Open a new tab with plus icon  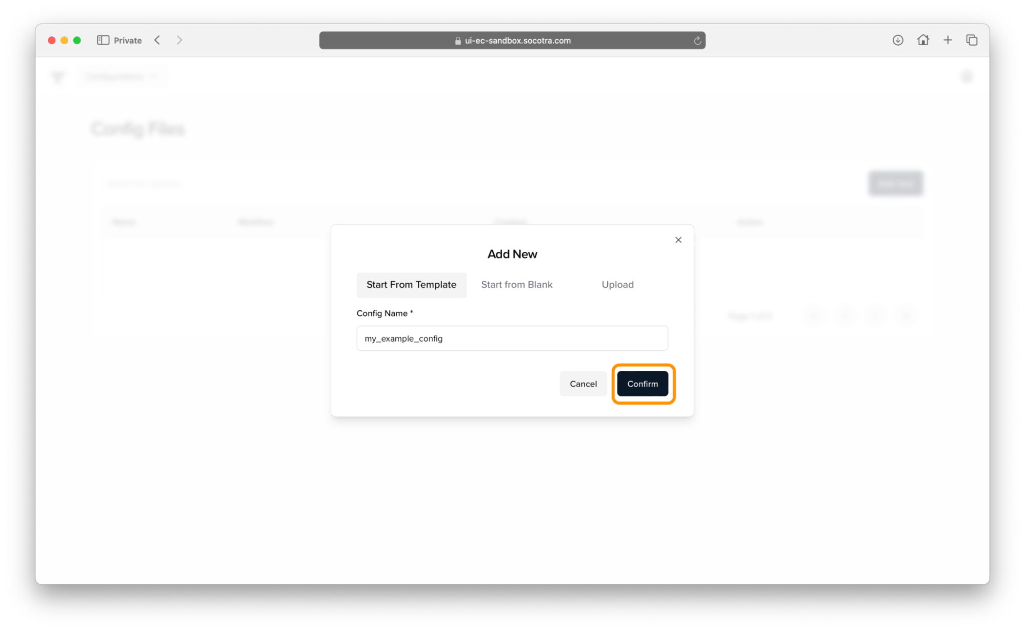(x=948, y=40)
